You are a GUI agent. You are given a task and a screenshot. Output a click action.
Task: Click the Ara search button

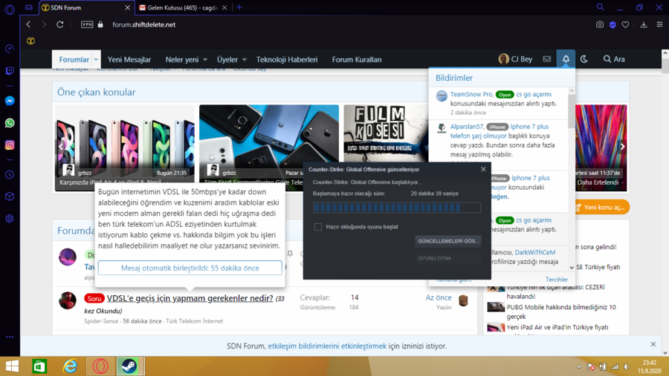pyautogui.click(x=614, y=59)
